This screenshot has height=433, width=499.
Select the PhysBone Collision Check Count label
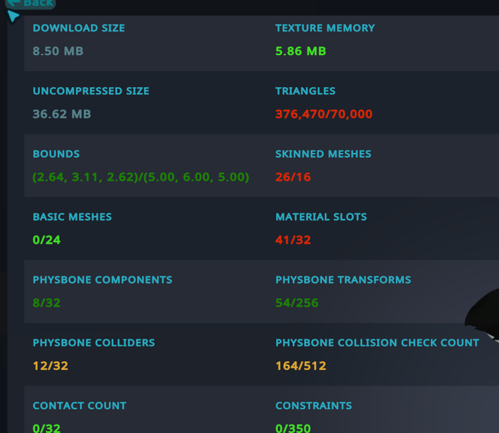tap(377, 343)
